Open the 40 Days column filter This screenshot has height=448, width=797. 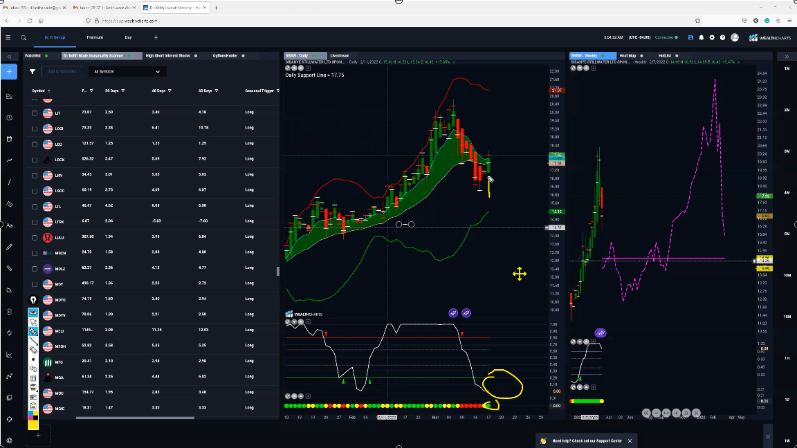point(170,91)
